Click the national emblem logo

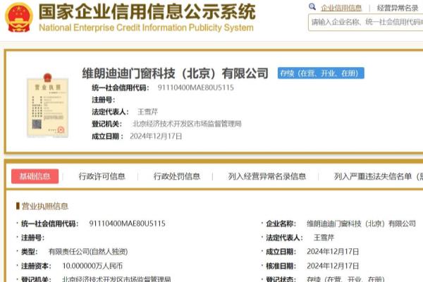[x=19, y=17]
